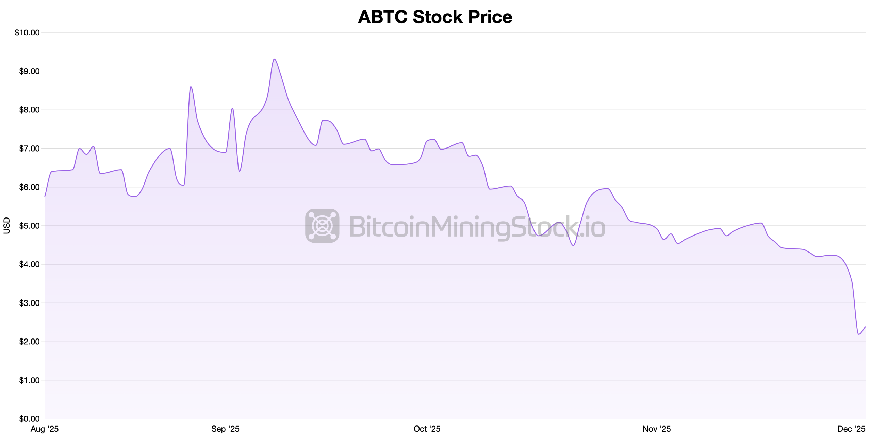
Task: Select the Oct '25 x-axis label
Action: click(427, 429)
